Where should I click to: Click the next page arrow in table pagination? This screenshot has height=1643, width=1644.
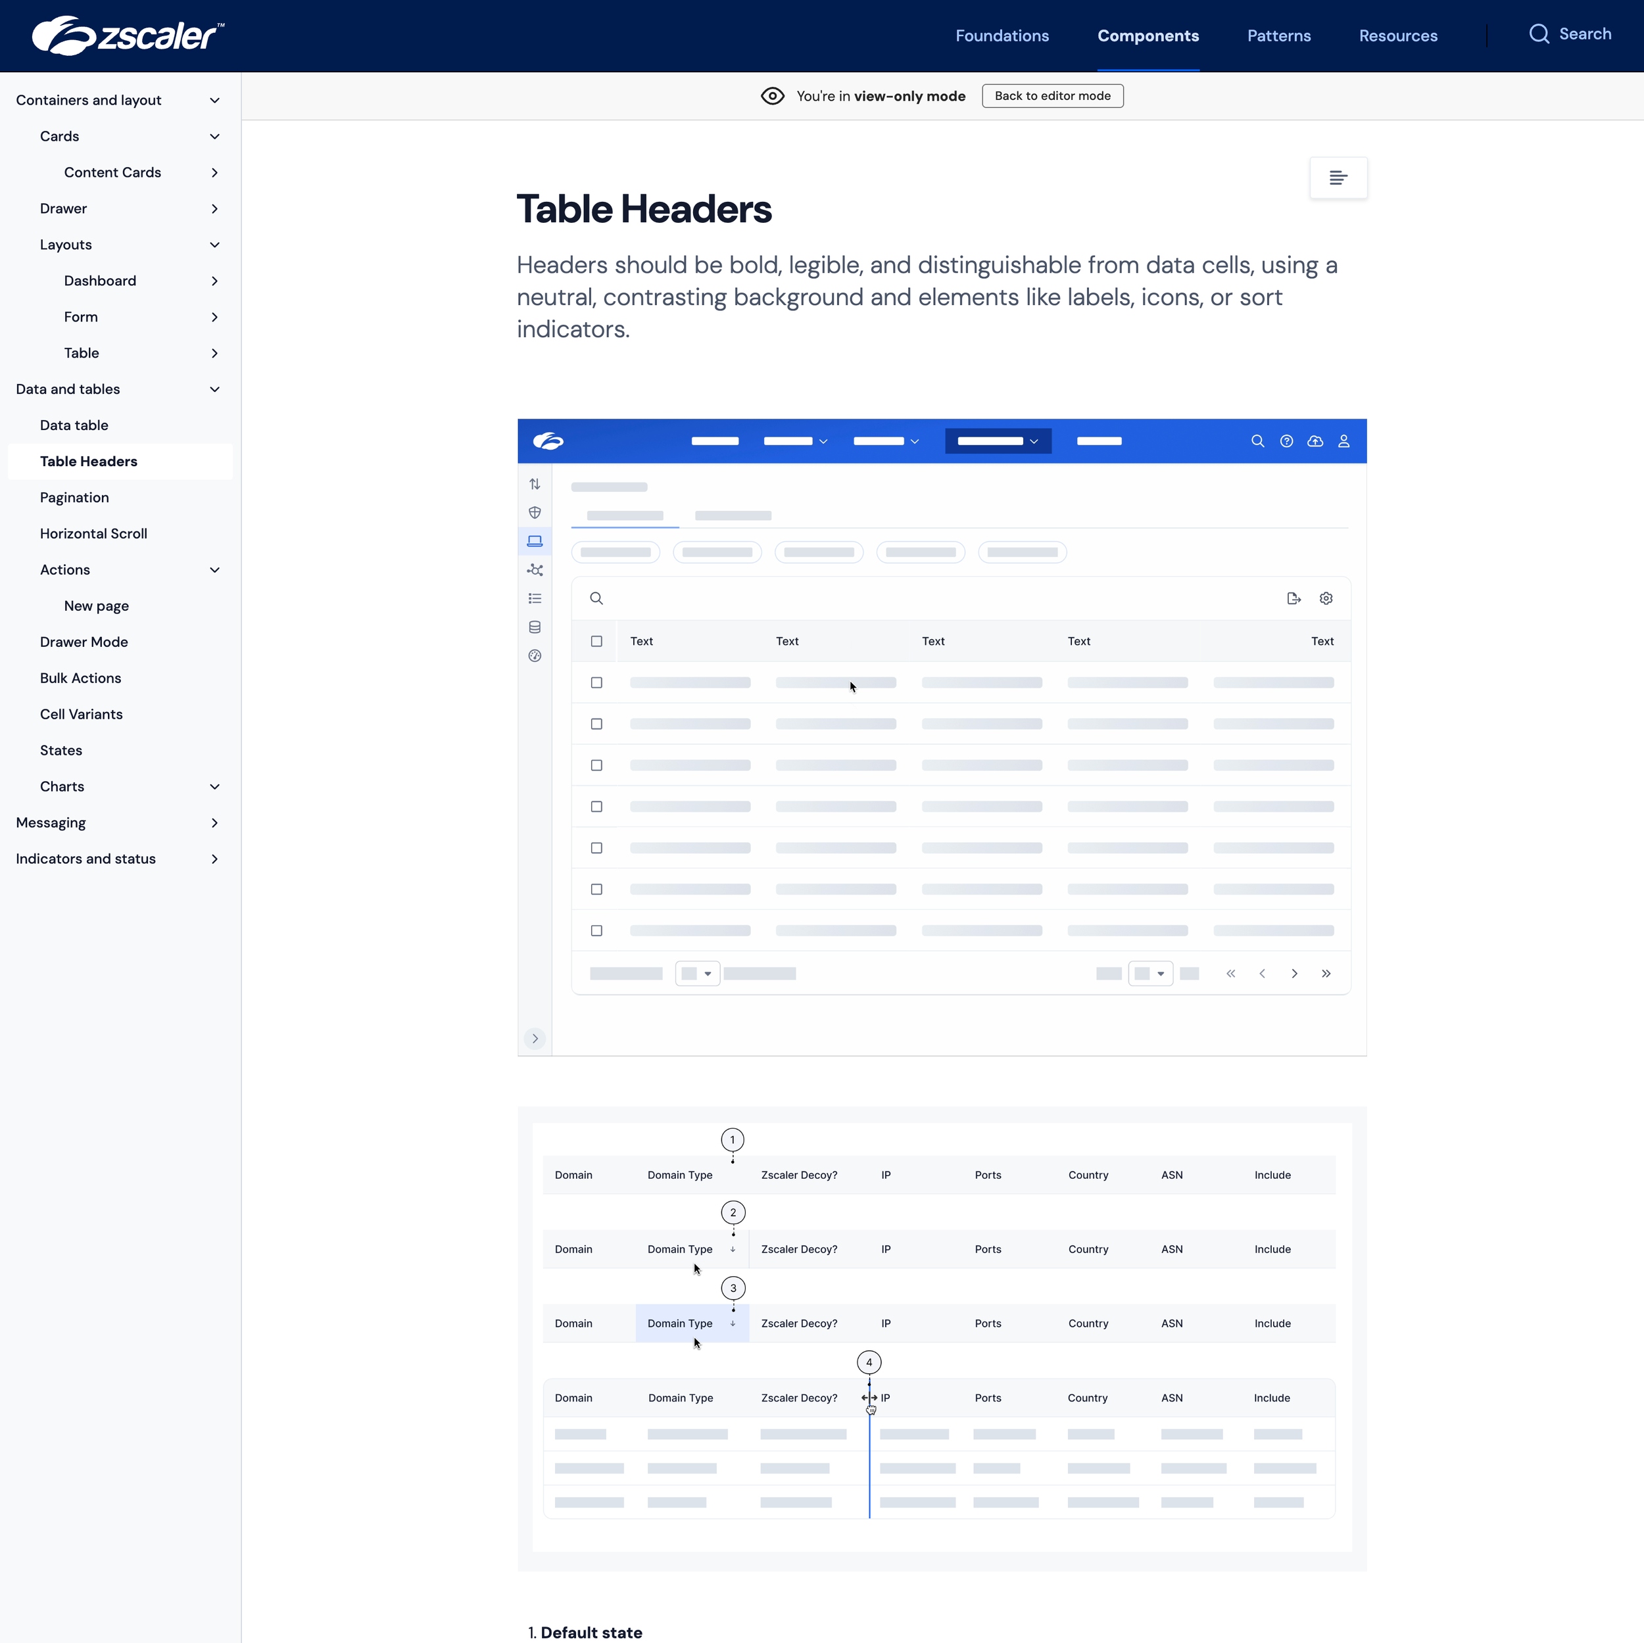click(1294, 974)
